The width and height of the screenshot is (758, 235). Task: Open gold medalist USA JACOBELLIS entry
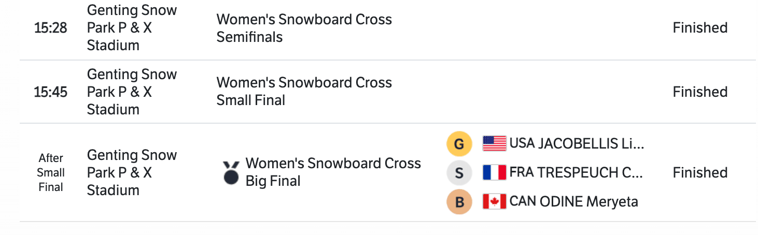(x=576, y=143)
